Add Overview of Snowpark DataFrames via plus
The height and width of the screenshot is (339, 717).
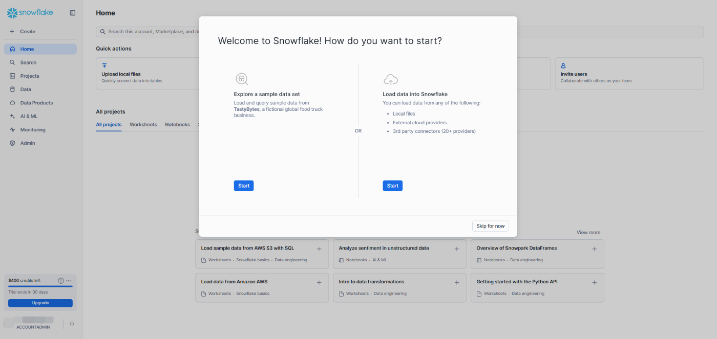(x=595, y=249)
